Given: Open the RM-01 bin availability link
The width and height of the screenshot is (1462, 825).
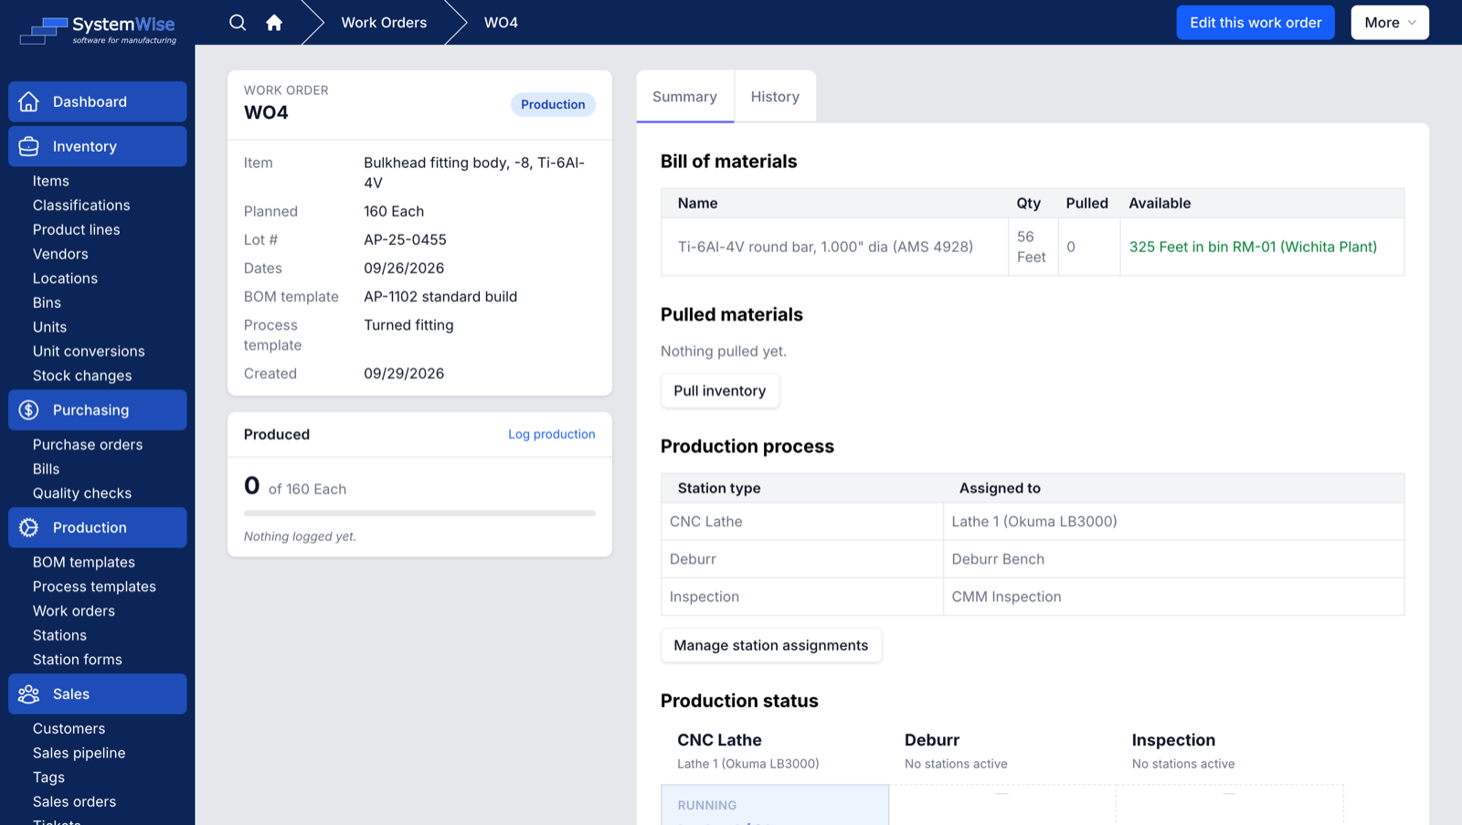Looking at the screenshot, I should pyautogui.click(x=1253, y=247).
